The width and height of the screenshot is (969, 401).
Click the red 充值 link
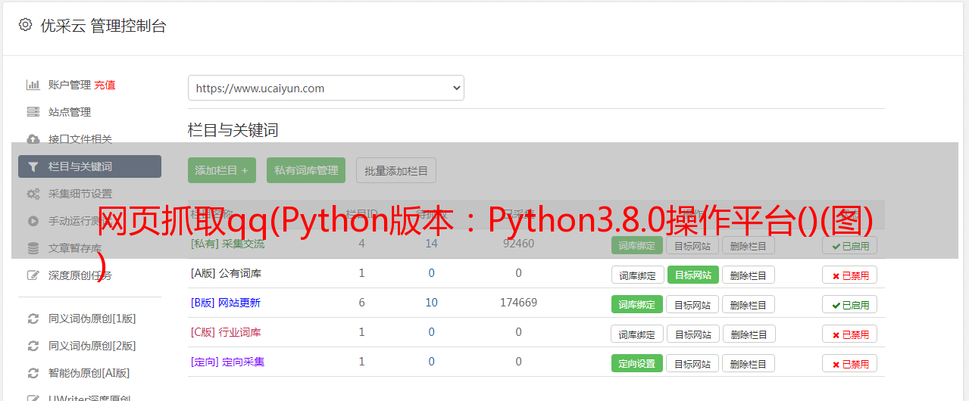[105, 85]
